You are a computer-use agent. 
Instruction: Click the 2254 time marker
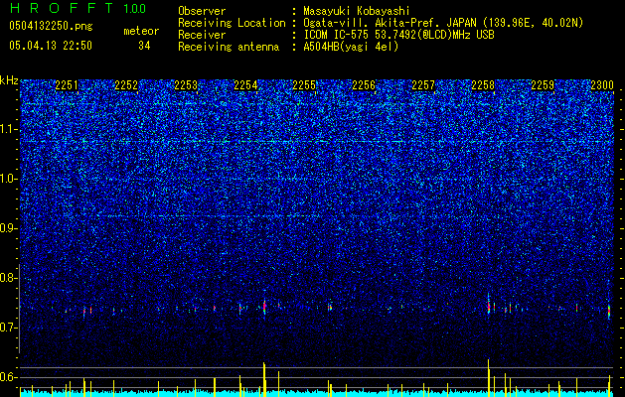(245, 85)
